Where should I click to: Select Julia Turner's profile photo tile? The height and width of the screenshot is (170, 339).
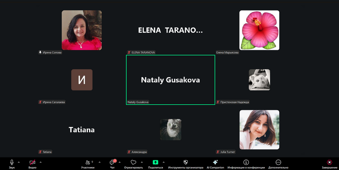tap(259, 130)
